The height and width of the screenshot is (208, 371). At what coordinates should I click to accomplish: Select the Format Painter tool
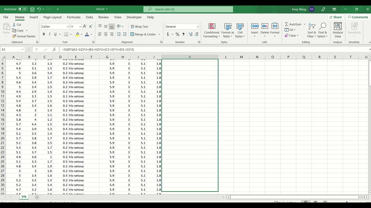[24, 36]
